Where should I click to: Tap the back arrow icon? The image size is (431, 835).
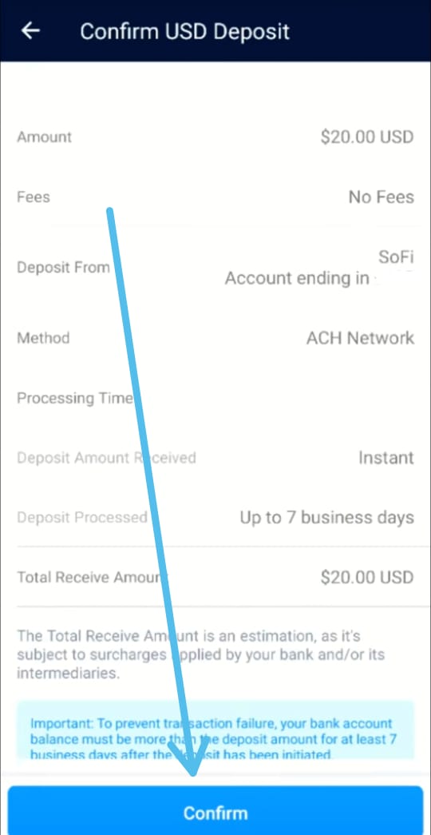(30, 31)
